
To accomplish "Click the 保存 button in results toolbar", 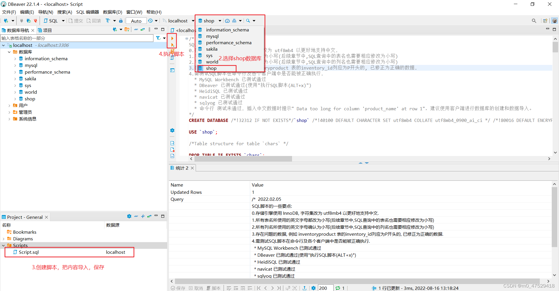I will (x=178, y=288).
